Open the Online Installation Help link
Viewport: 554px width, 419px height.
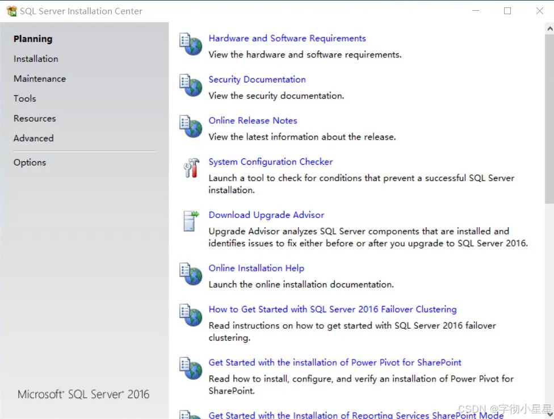(x=257, y=268)
